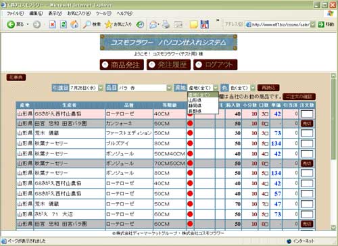The image size is (338, 246).
Task: Print the page with printer icon
Action: coord(166,24)
